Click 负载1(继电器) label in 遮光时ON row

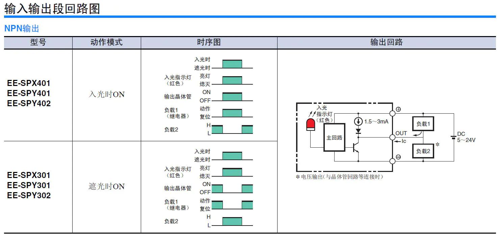[177, 205]
